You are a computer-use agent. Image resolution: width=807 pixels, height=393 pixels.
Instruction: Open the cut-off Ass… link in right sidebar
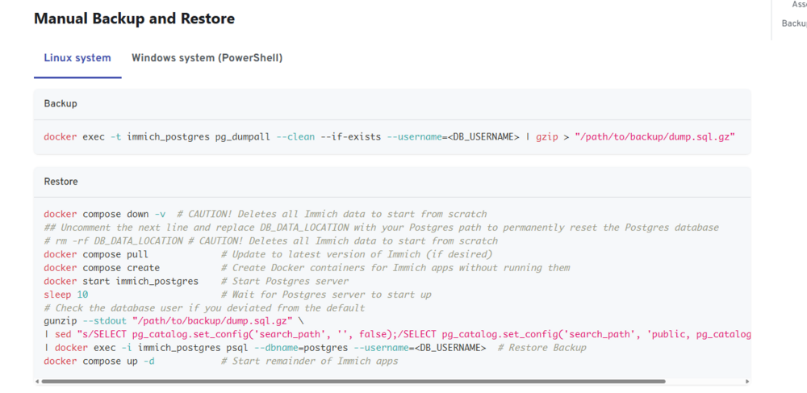click(799, 4)
